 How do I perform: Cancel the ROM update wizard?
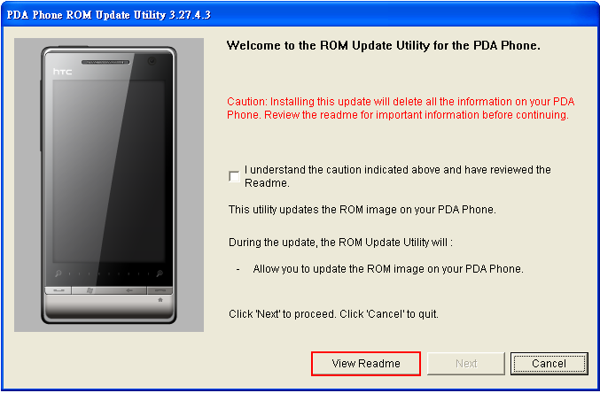pos(549,364)
